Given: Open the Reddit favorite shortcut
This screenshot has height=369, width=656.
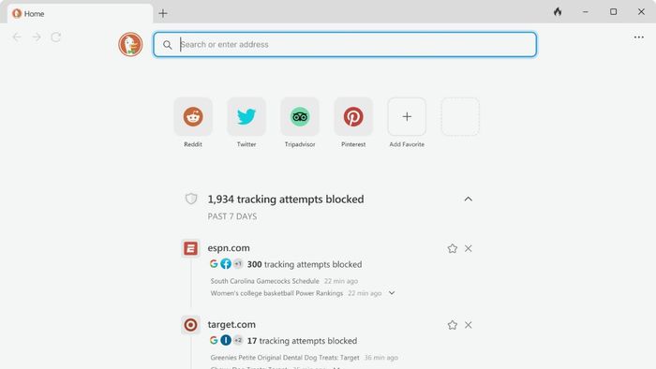Looking at the screenshot, I should pos(193,116).
